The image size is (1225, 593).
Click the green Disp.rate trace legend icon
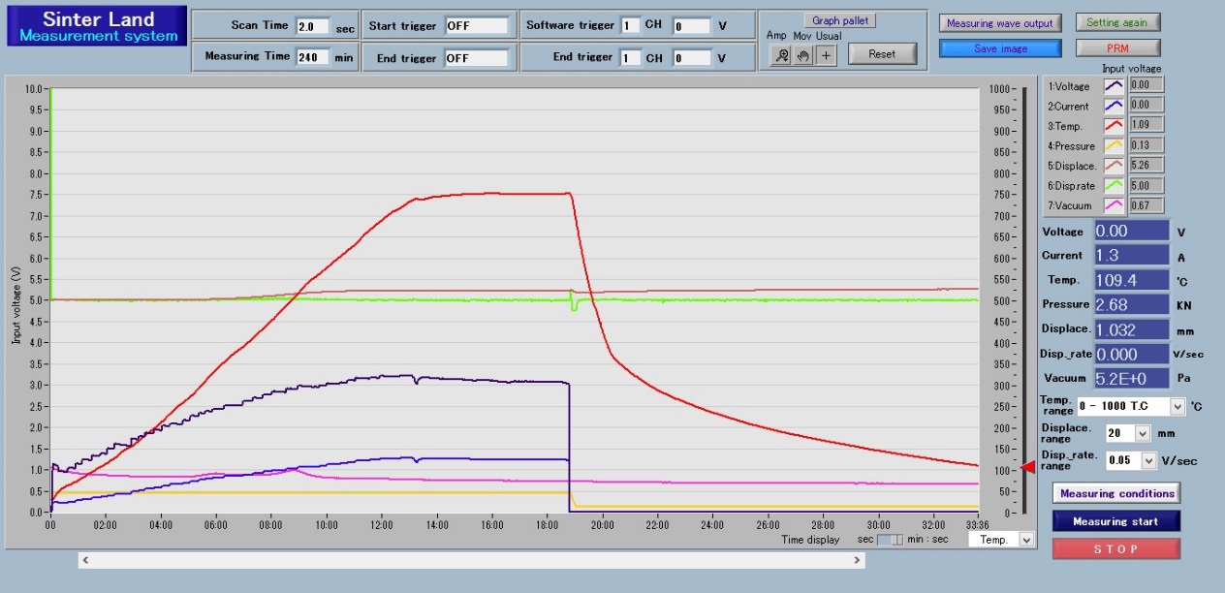tap(1115, 185)
